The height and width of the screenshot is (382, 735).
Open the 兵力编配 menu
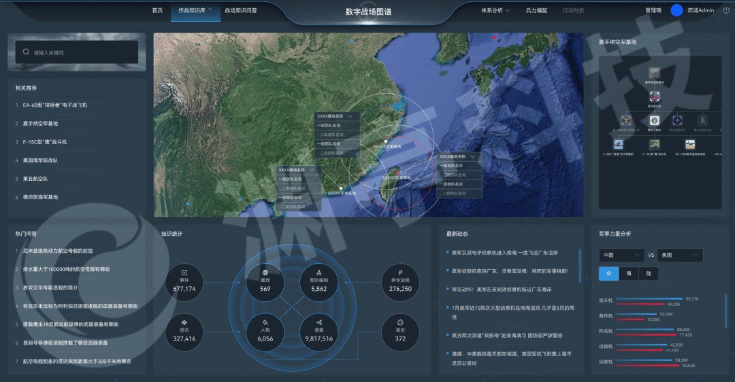pyautogui.click(x=537, y=10)
